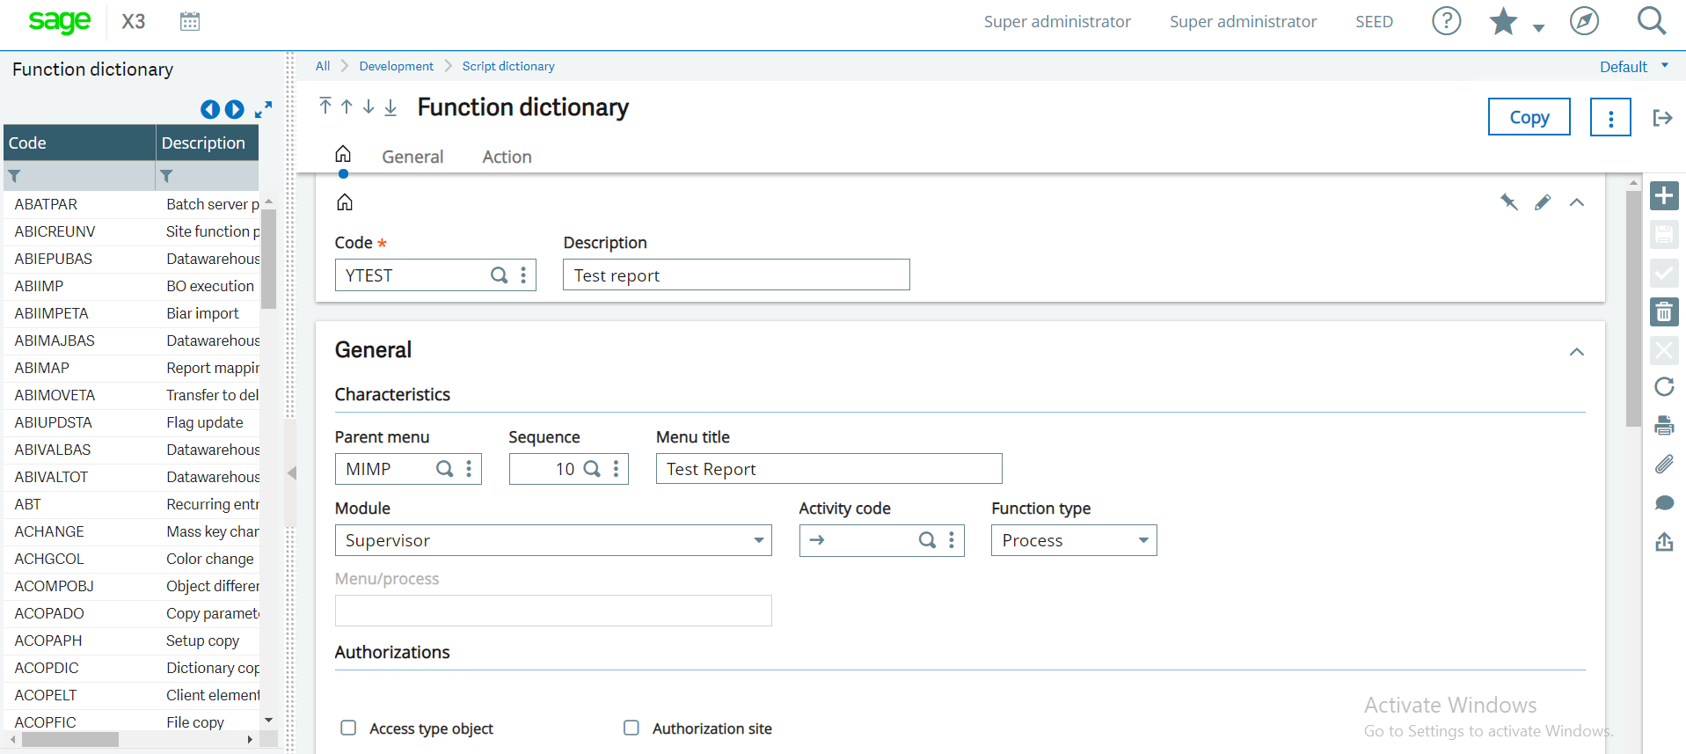Switch to the Action tab
This screenshot has height=754, width=1686.
pyautogui.click(x=507, y=157)
